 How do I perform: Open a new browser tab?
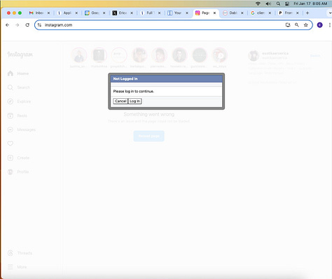coord(307,13)
